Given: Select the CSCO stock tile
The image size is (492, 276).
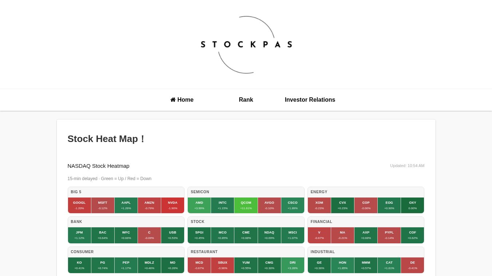Looking at the screenshot, I should pos(293,205).
